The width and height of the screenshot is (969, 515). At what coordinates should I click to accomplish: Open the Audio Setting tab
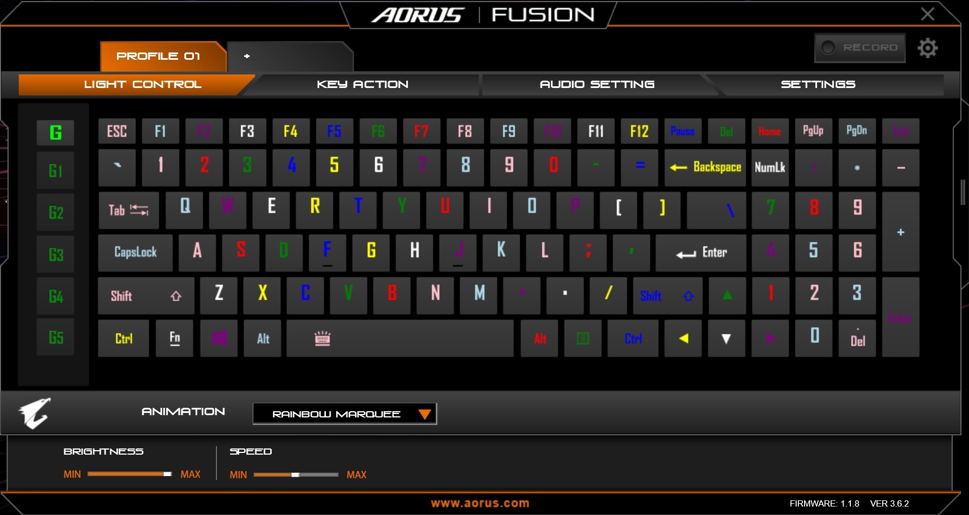[x=597, y=85]
